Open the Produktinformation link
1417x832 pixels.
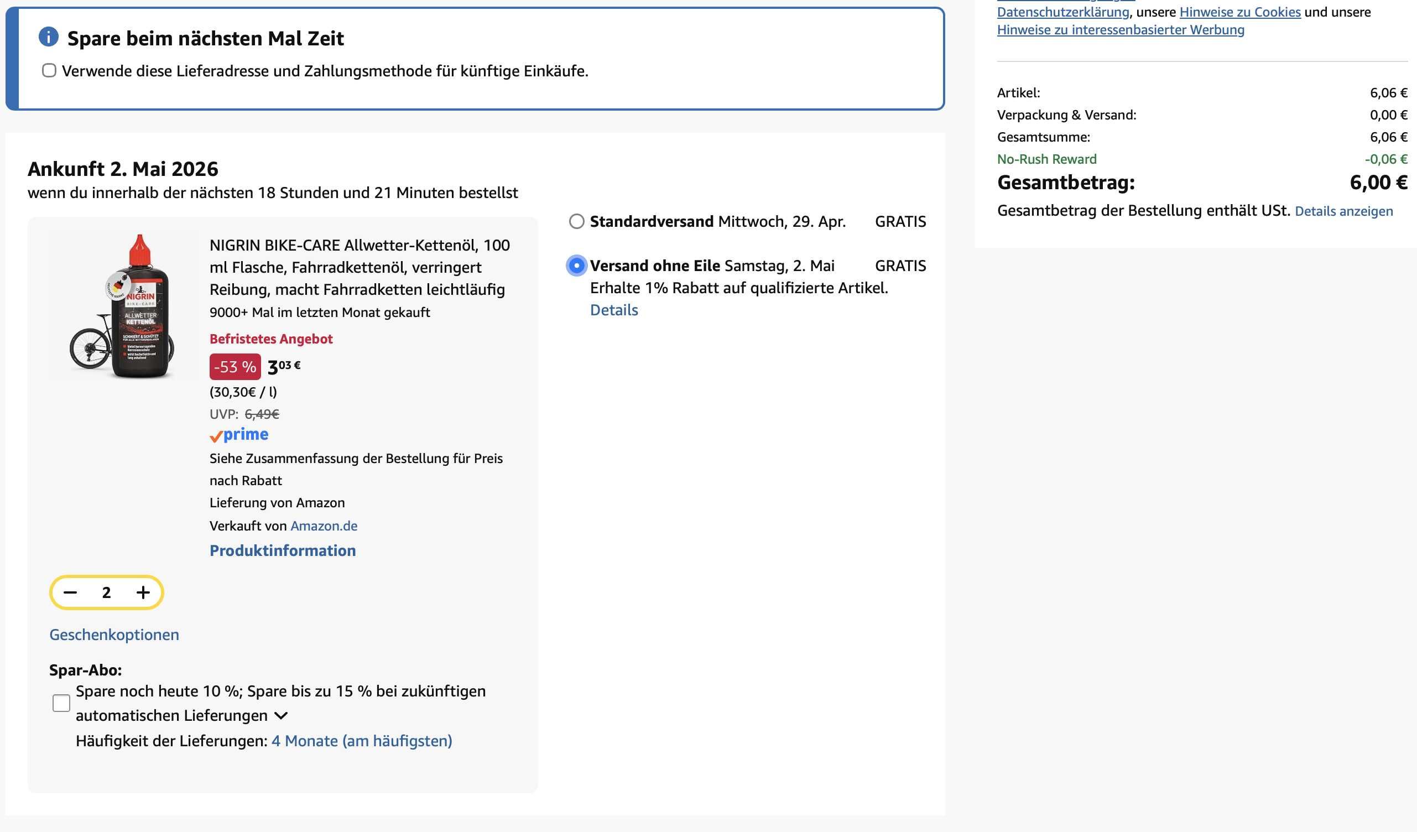point(283,550)
